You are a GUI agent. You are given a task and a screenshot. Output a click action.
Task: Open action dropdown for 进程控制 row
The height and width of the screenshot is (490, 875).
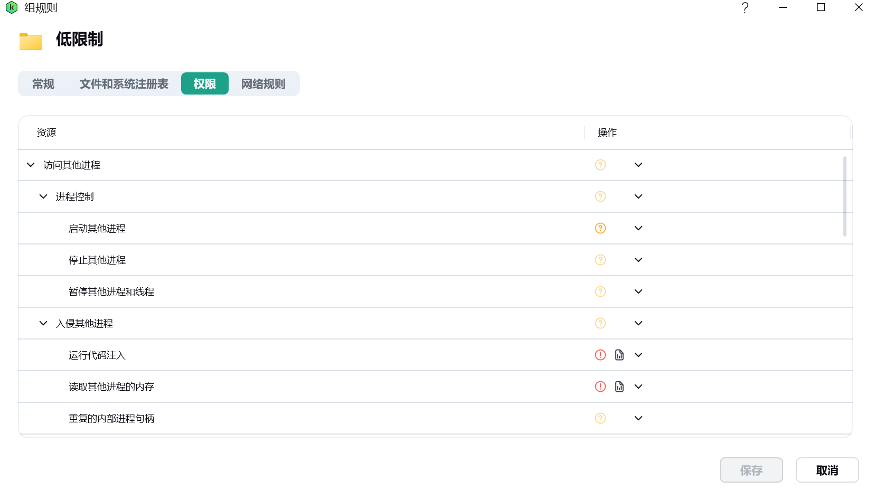pos(638,196)
